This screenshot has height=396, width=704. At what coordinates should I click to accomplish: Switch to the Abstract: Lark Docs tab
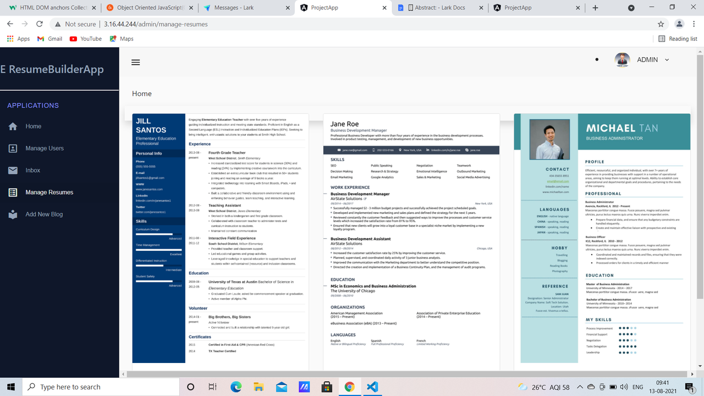click(437, 8)
